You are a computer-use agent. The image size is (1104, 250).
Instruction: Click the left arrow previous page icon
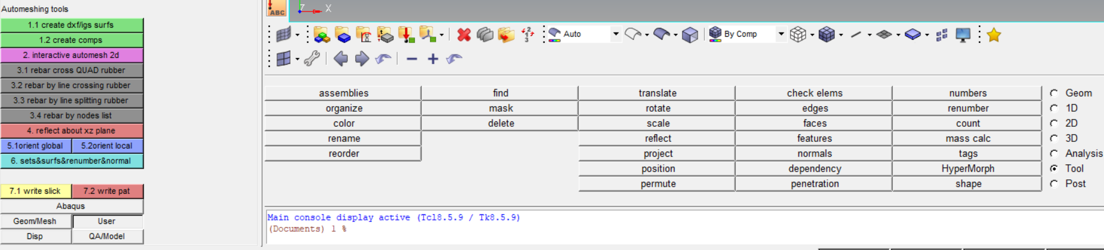point(341,59)
